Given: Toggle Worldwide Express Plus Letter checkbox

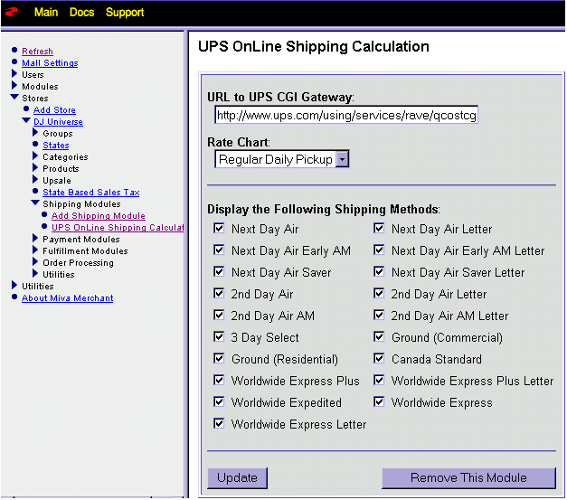Looking at the screenshot, I should [379, 381].
